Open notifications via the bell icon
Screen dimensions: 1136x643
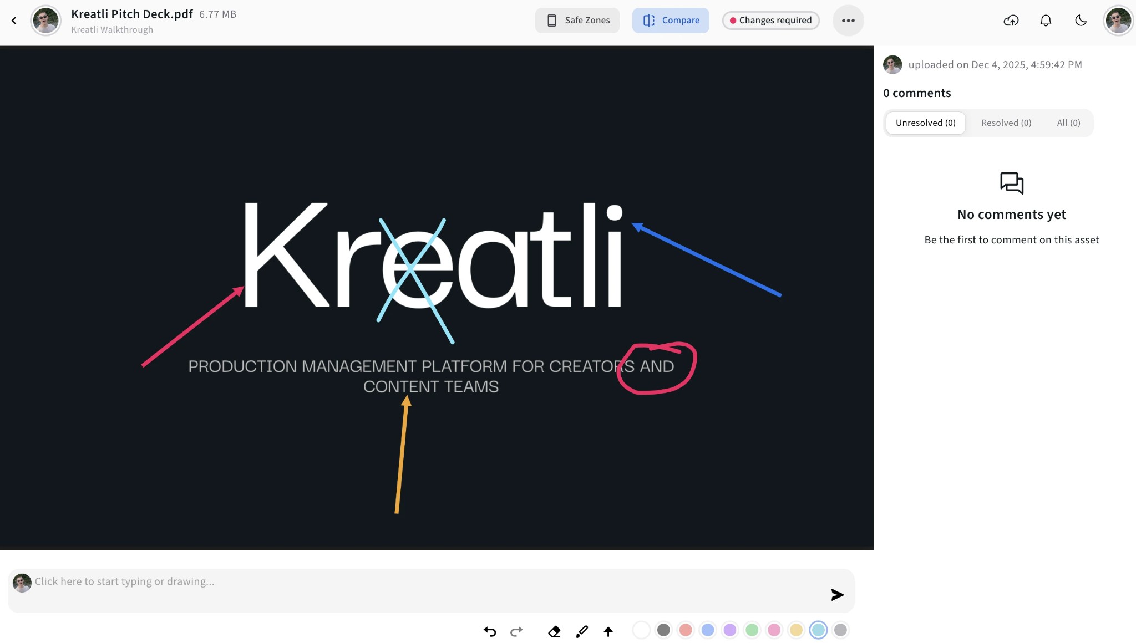1046,21
